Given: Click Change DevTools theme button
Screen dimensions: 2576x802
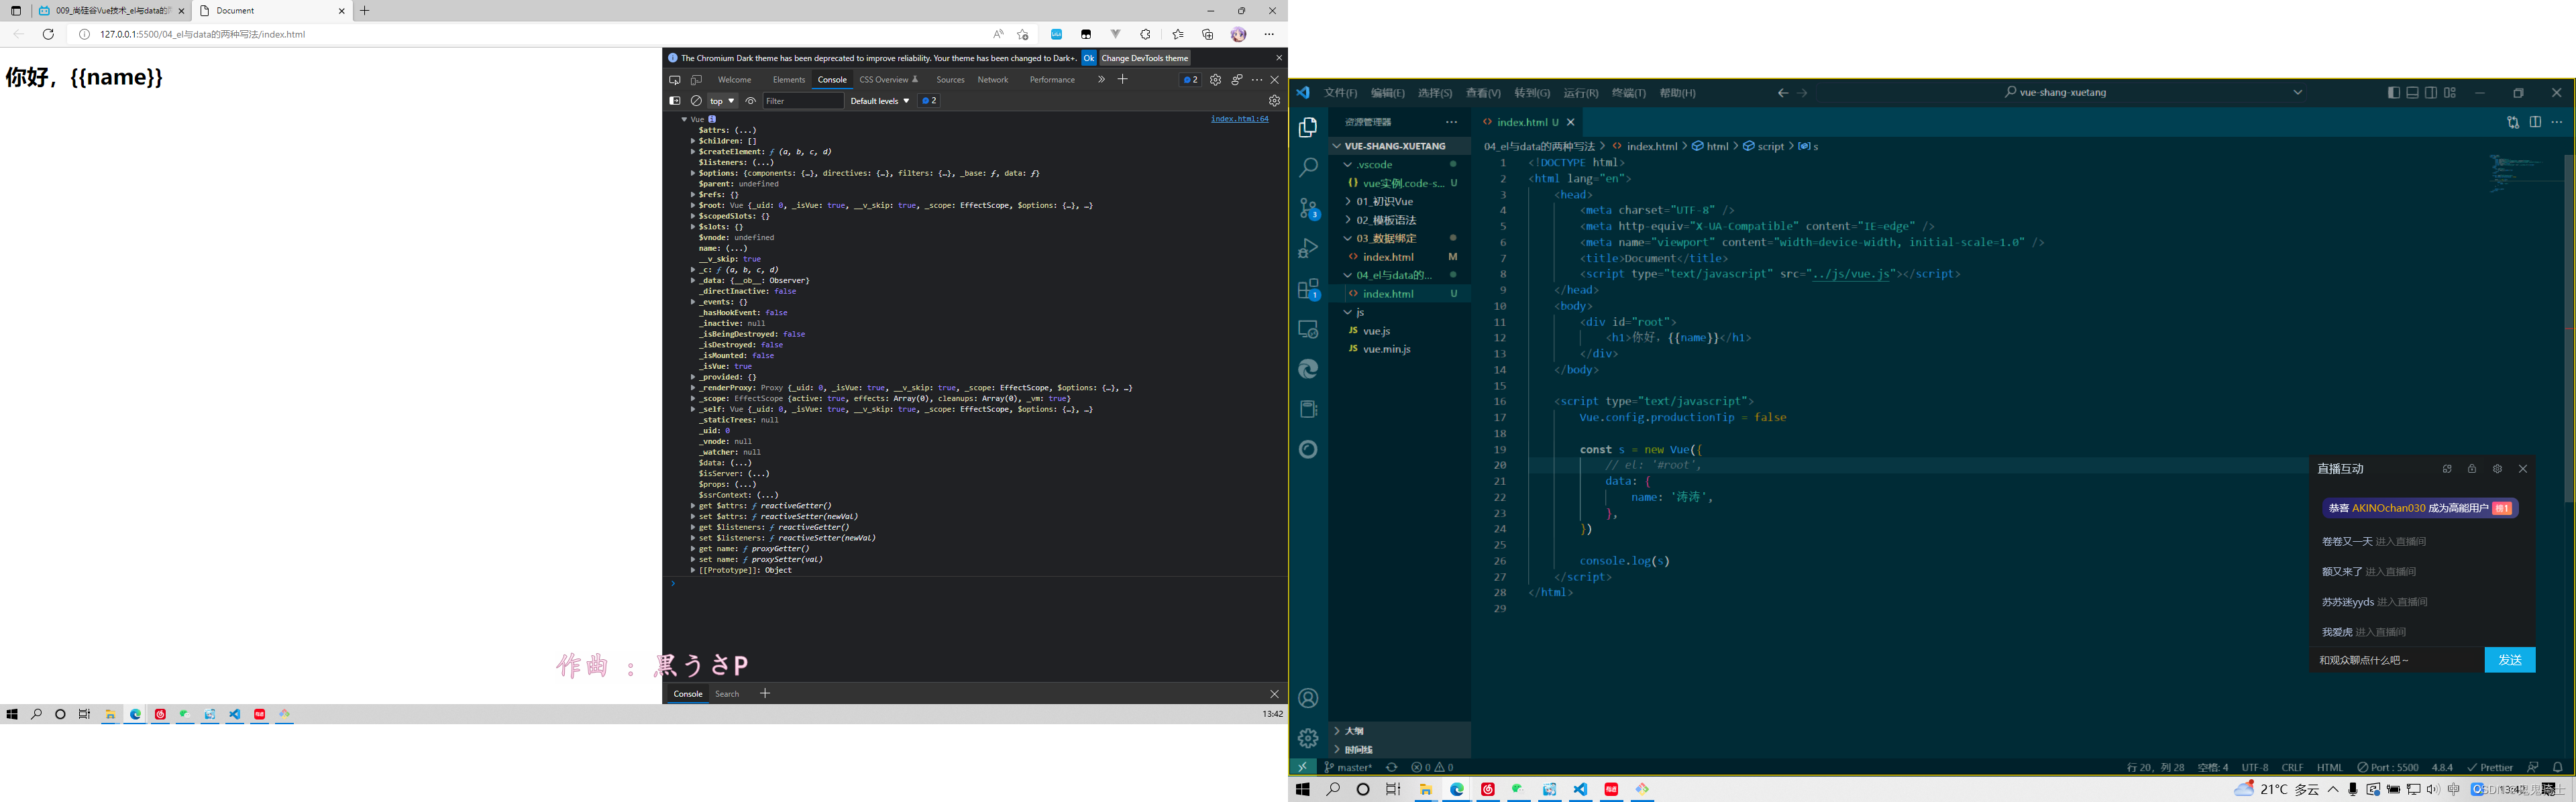Looking at the screenshot, I should click(1145, 58).
